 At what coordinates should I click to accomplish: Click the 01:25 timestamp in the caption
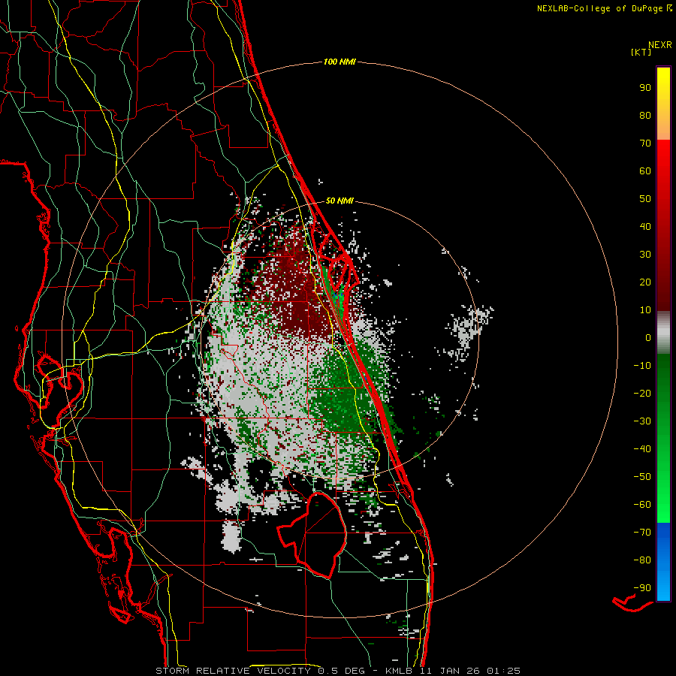tap(503, 671)
